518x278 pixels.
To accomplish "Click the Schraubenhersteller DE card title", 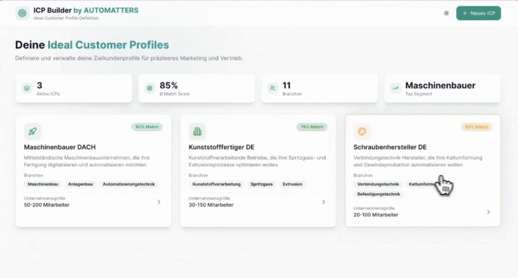I will pos(390,147).
